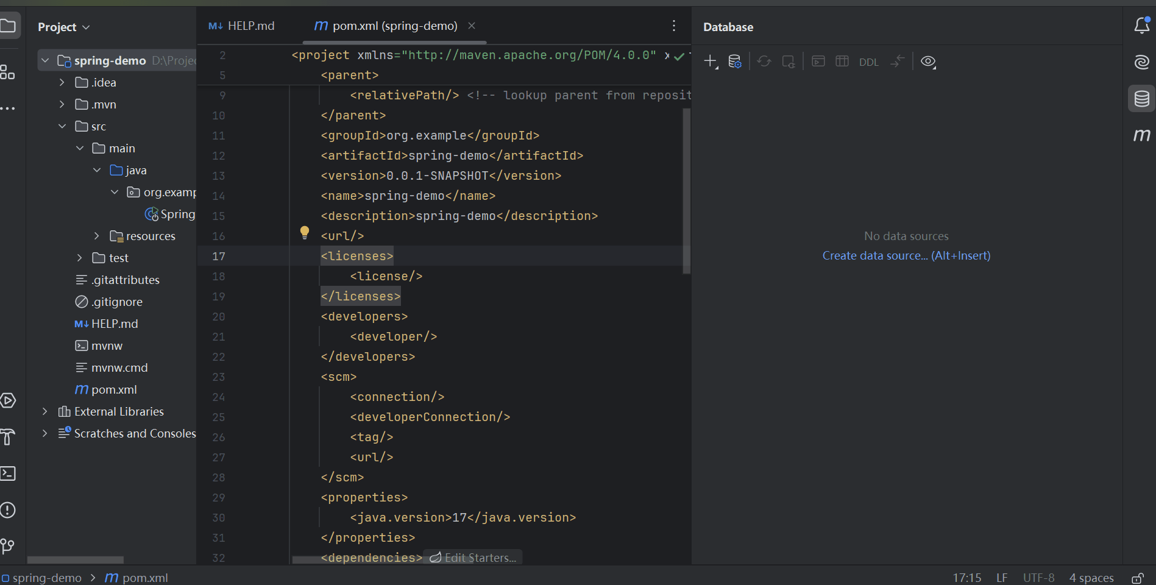Change line separator LF in status bar
Screen dimensions: 1156x585
(x=1002, y=578)
